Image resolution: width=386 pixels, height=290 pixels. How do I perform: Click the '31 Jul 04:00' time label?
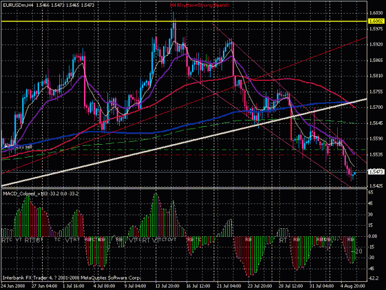322,286
